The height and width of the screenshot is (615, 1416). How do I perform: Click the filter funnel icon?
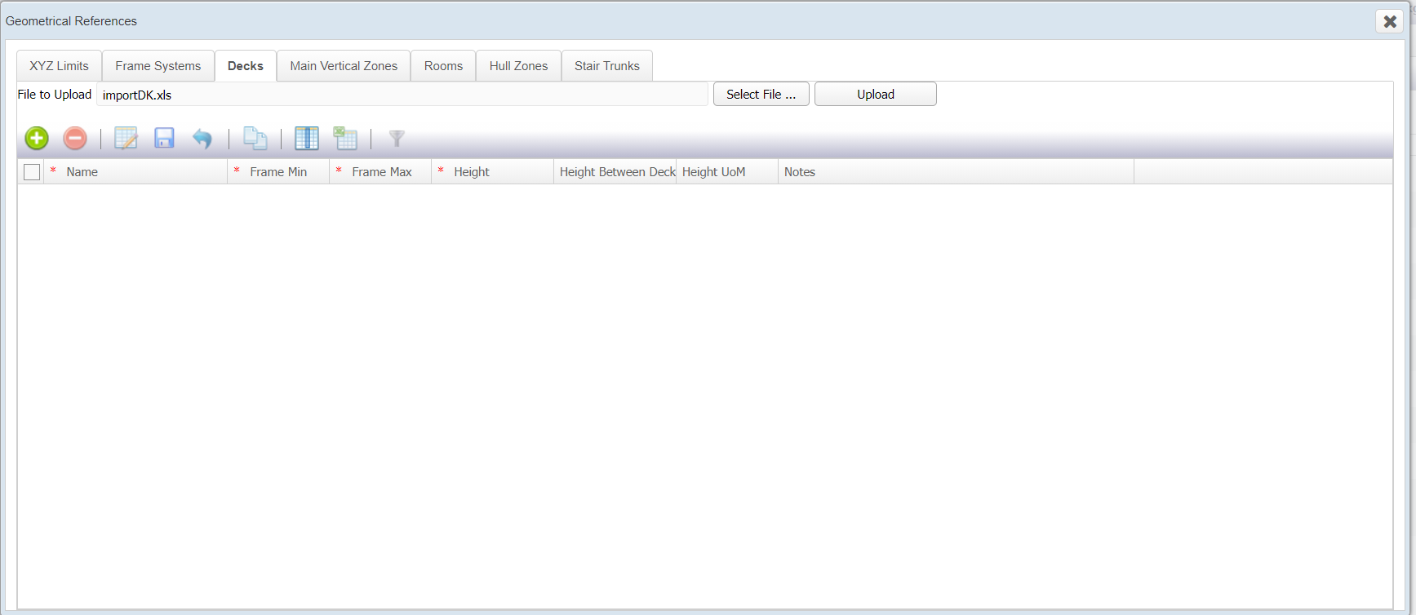coord(397,139)
